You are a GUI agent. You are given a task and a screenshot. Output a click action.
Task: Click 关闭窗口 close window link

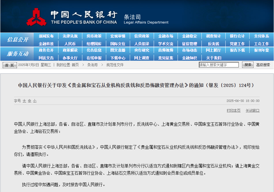[252, 111]
